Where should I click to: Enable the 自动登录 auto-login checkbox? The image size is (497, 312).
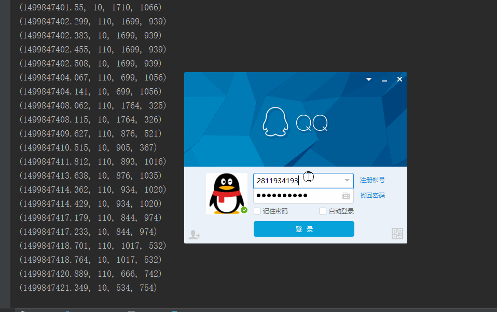click(323, 211)
